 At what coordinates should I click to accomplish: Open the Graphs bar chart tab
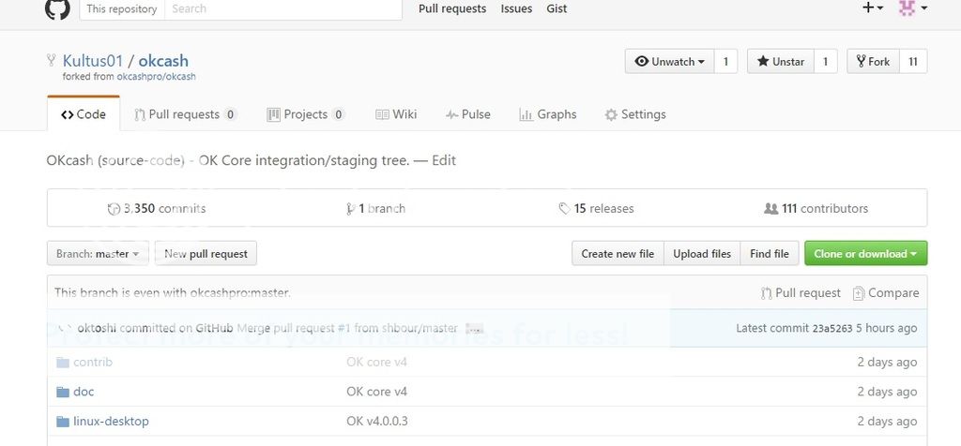click(547, 114)
